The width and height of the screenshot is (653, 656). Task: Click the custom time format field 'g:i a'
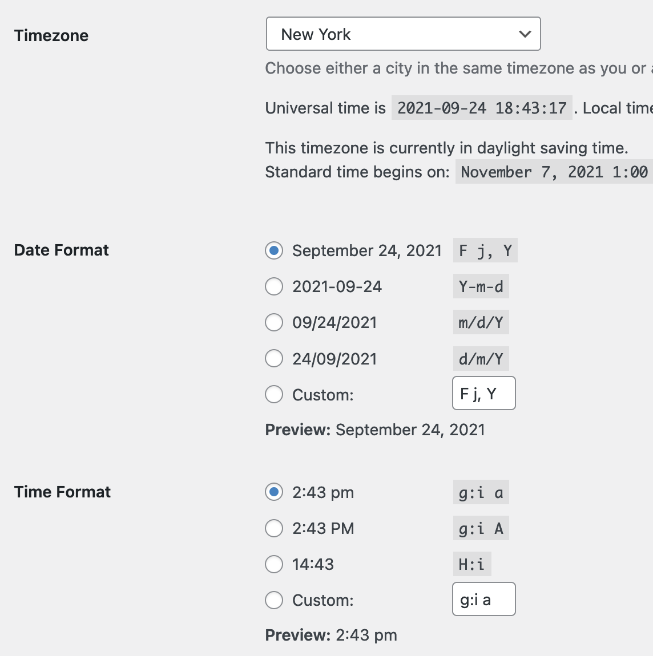pyautogui.click(x=483, y=599)
